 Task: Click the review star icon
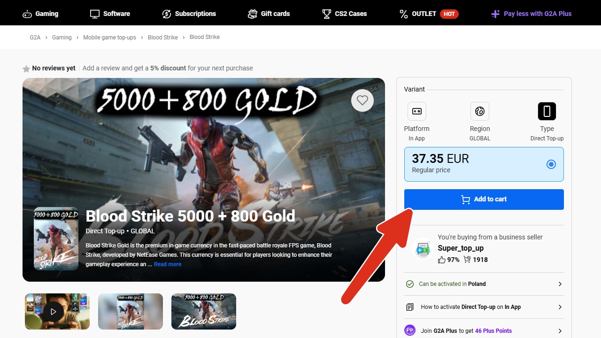(26, 69)
